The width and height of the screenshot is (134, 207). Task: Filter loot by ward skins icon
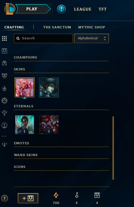point(4,113)
